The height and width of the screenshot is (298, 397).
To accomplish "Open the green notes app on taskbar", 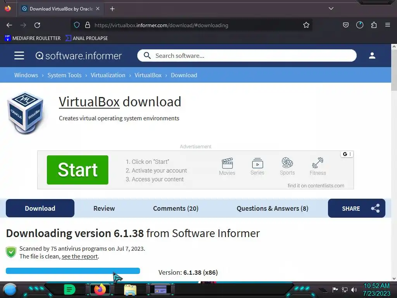I will tap(70, 289).
